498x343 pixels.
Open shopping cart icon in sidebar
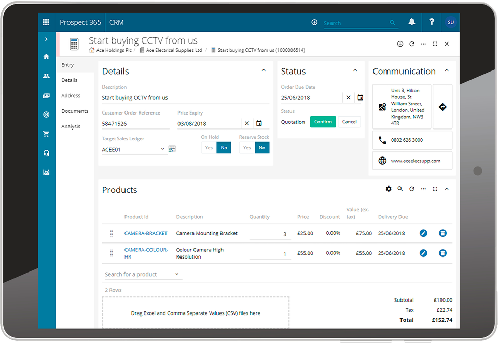(x=46, y=134)
